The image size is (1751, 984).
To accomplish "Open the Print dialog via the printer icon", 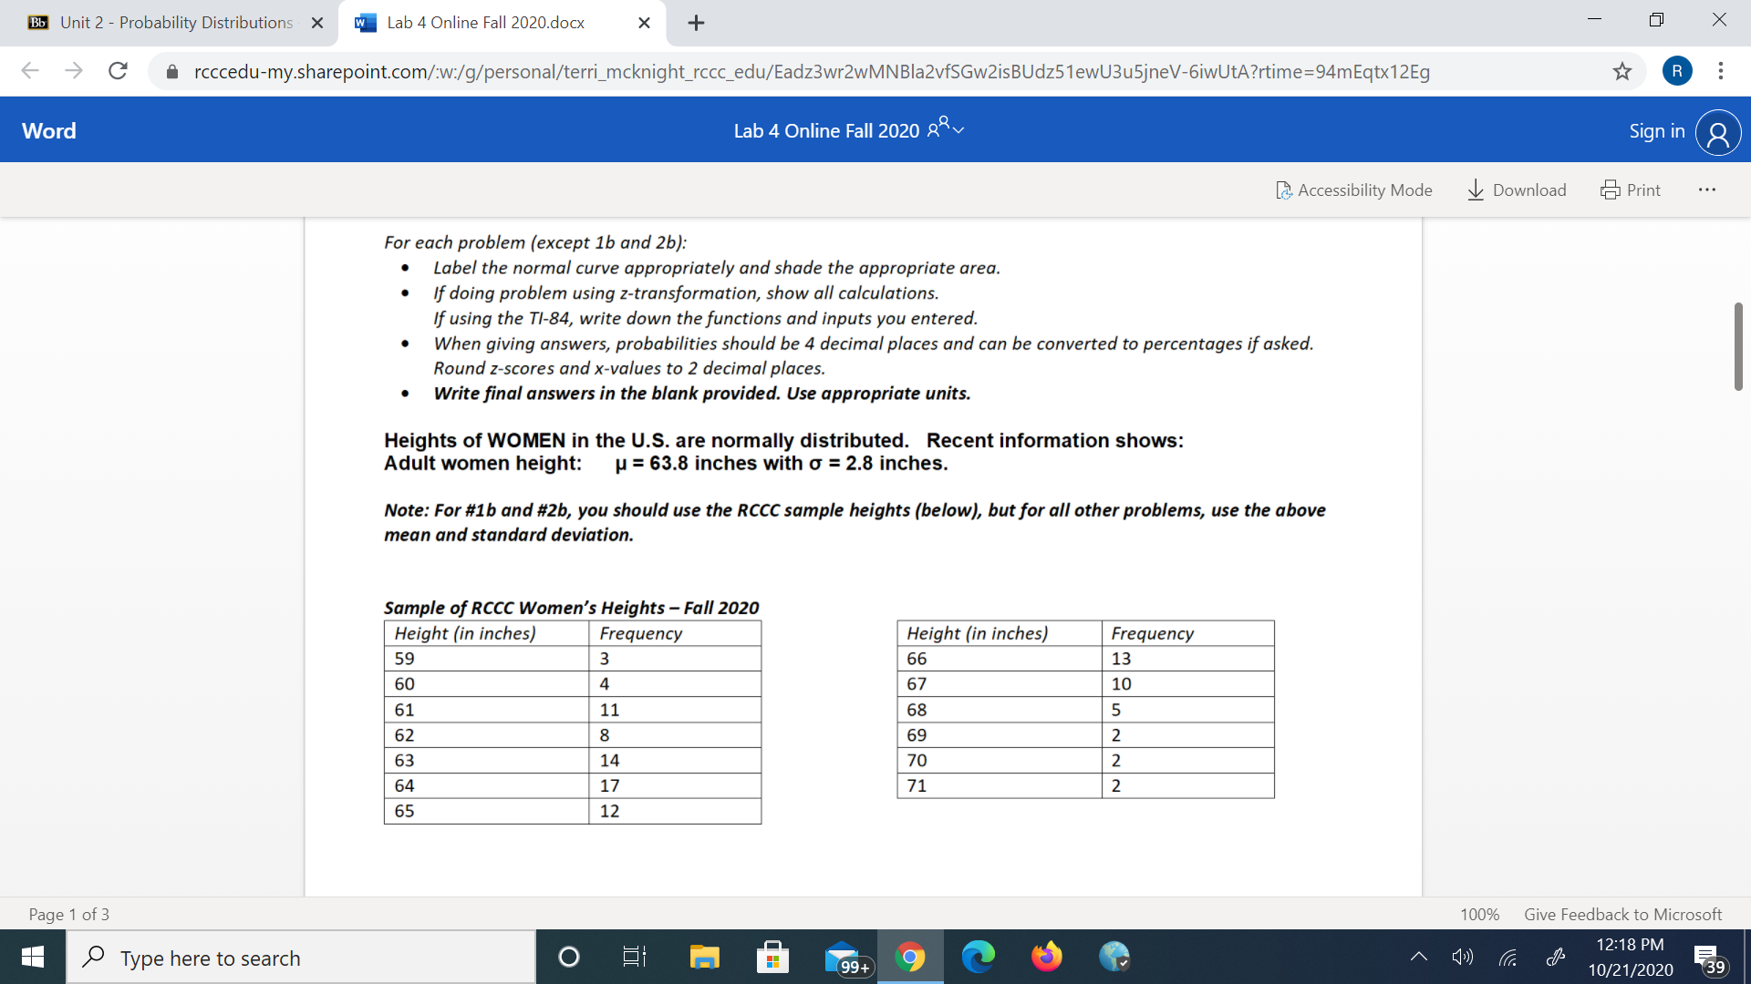I will (1609, 190).
